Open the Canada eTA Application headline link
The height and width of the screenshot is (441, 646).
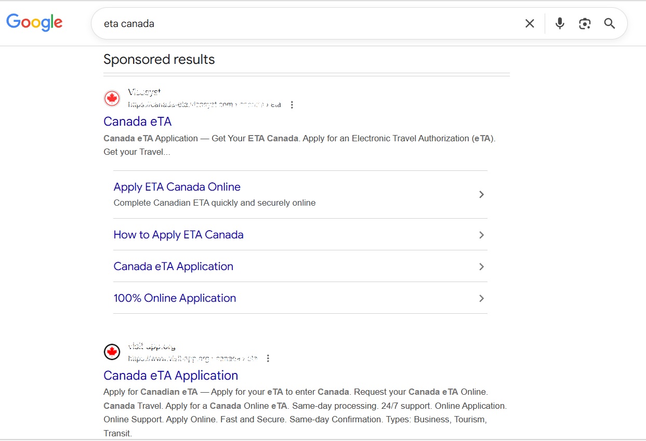click(170, 376)
